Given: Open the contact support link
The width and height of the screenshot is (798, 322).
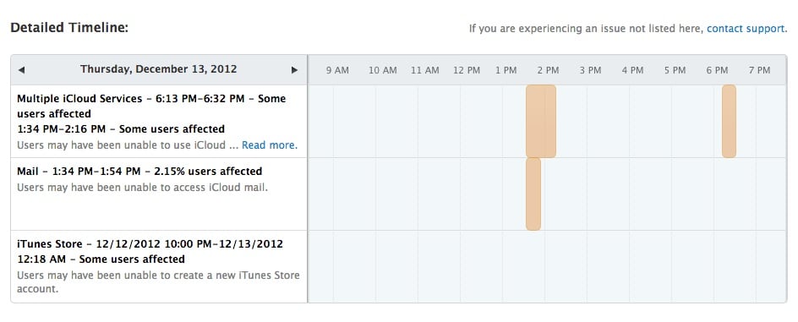Looking at the screenshot, I should (x=746, y=29).
